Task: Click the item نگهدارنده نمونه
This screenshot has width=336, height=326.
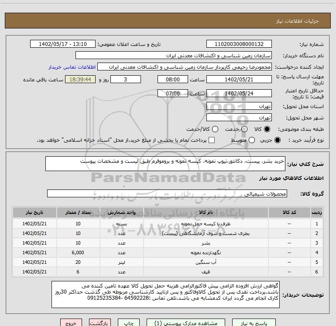Action: (206, 252)
